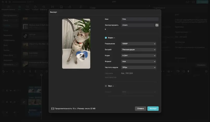210x122 pixels.
Task: Click the export path field showing /Users
Action: click(x=138, y=25)
